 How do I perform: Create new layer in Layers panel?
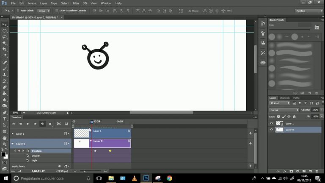pos(310,171)
